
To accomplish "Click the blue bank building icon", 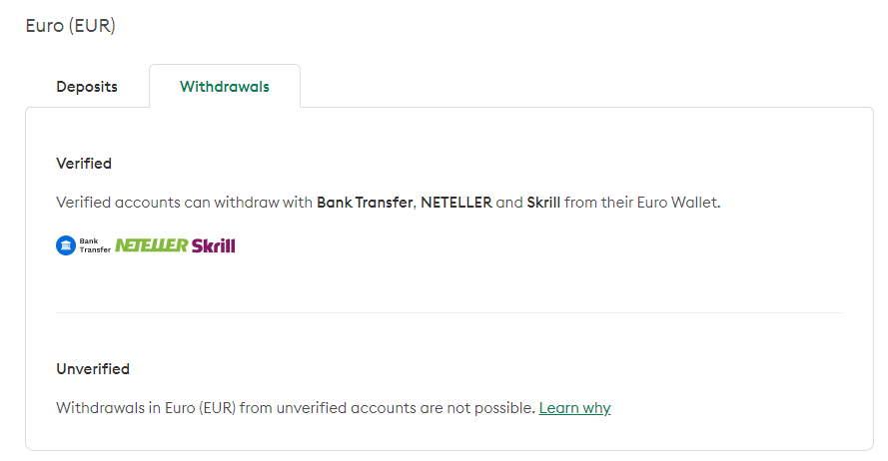I will [66, 245].
